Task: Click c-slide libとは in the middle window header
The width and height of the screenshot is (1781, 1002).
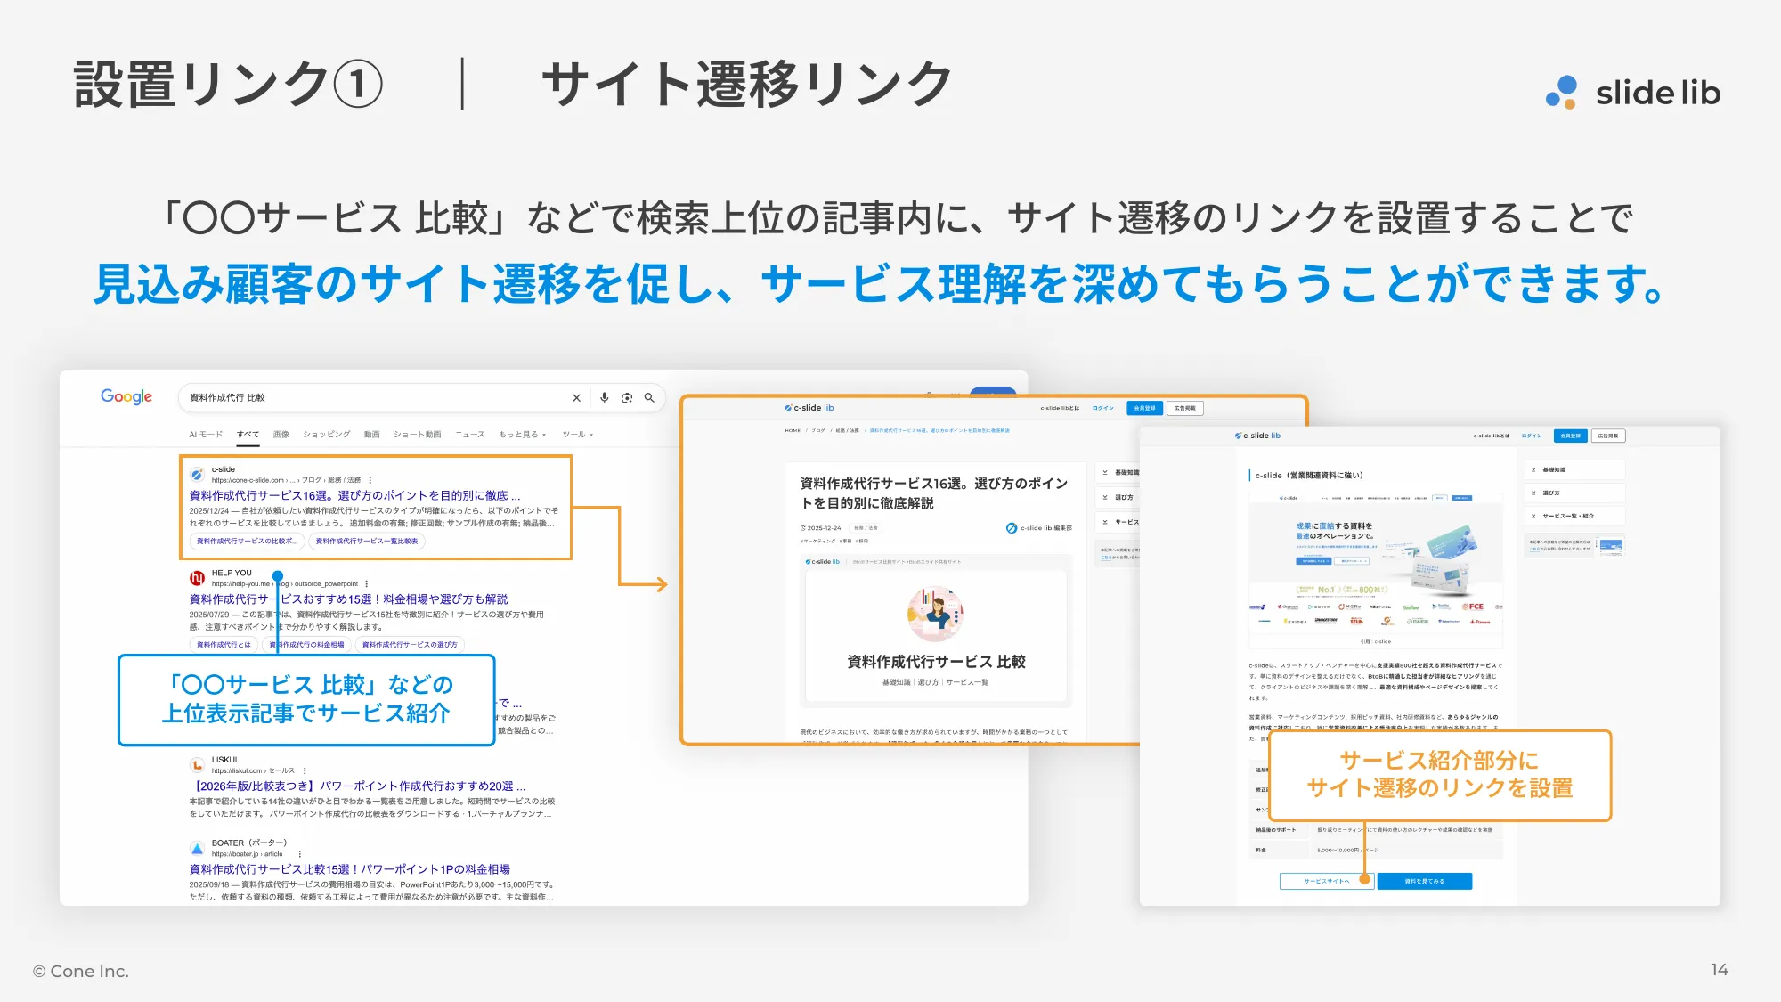Action: point(1060,408)
